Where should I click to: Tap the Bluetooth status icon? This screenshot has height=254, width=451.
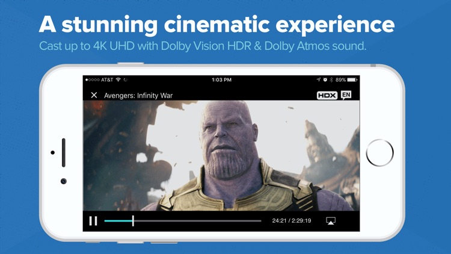click(x=331, y=79)
